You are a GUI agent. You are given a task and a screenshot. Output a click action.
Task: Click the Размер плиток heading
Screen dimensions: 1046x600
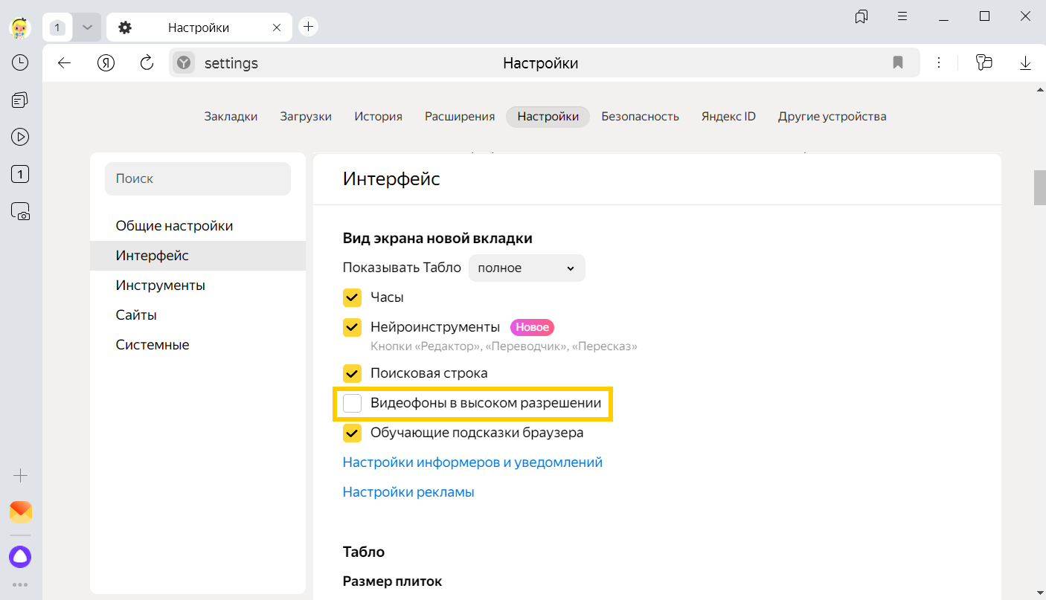[x=392, y=581]
